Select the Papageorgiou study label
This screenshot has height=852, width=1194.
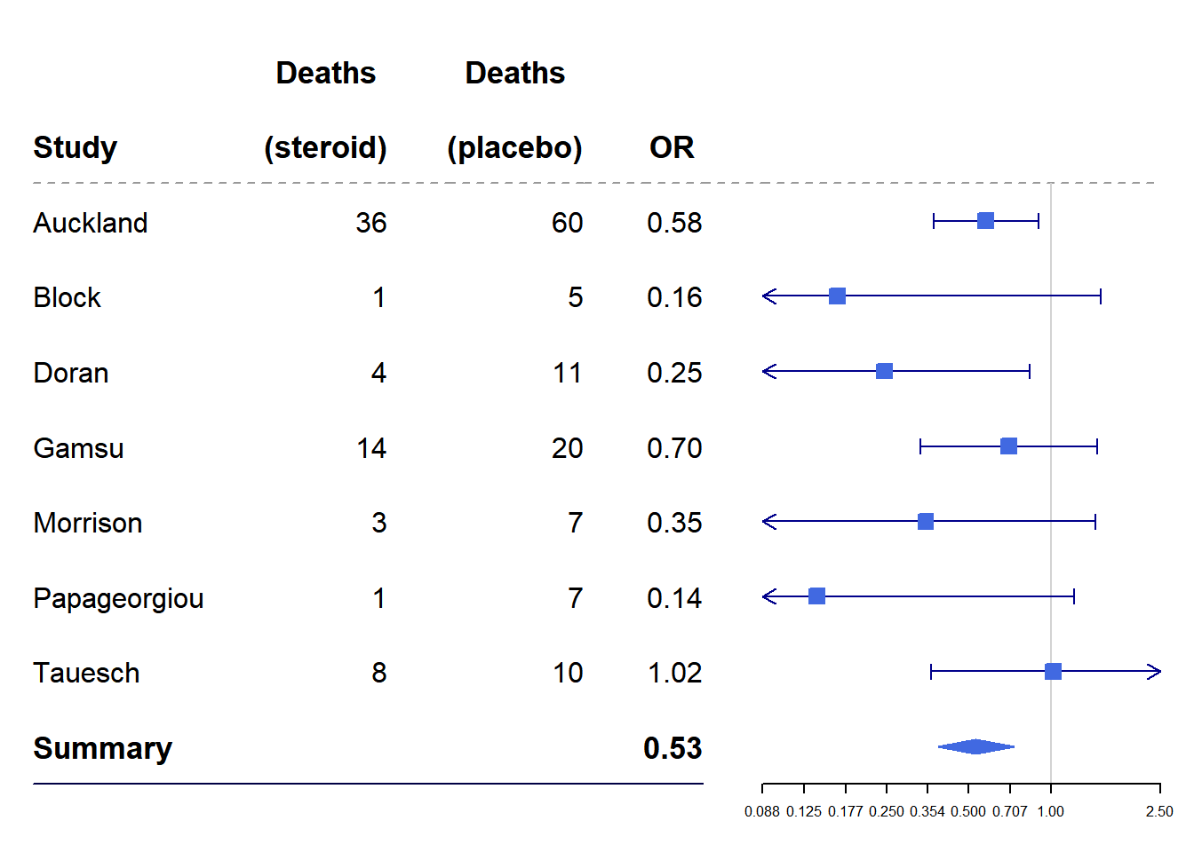click(x=118, y=598)
